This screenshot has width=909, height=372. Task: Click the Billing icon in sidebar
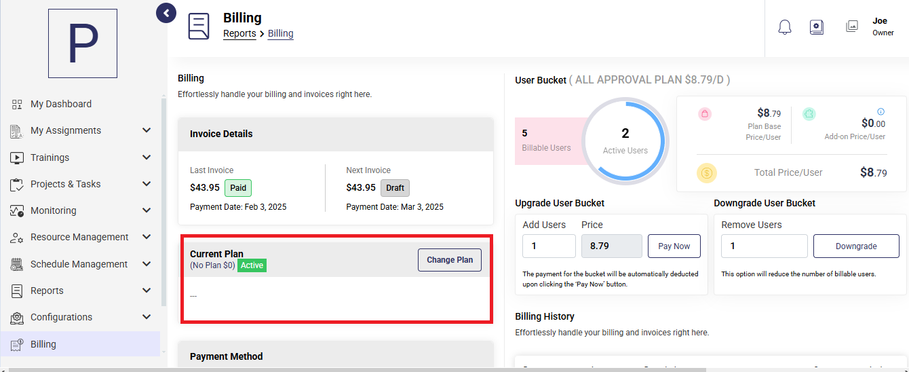point(17,344)
